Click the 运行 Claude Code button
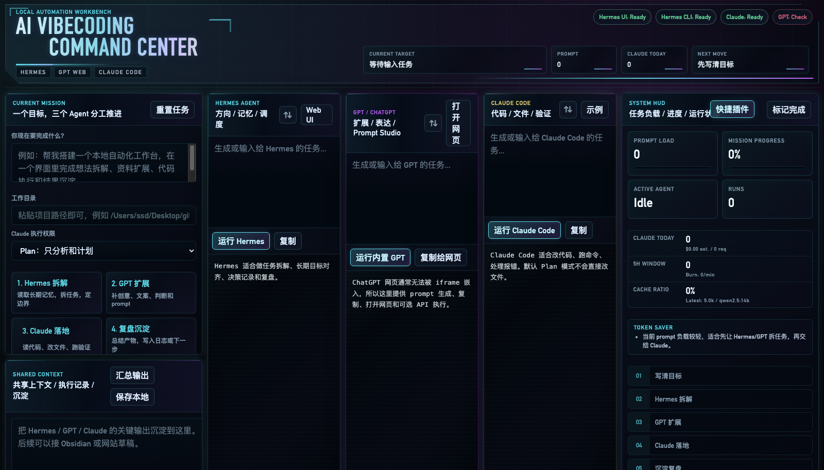The height and width of the screenshot is (470, 824). pos(524,230)
